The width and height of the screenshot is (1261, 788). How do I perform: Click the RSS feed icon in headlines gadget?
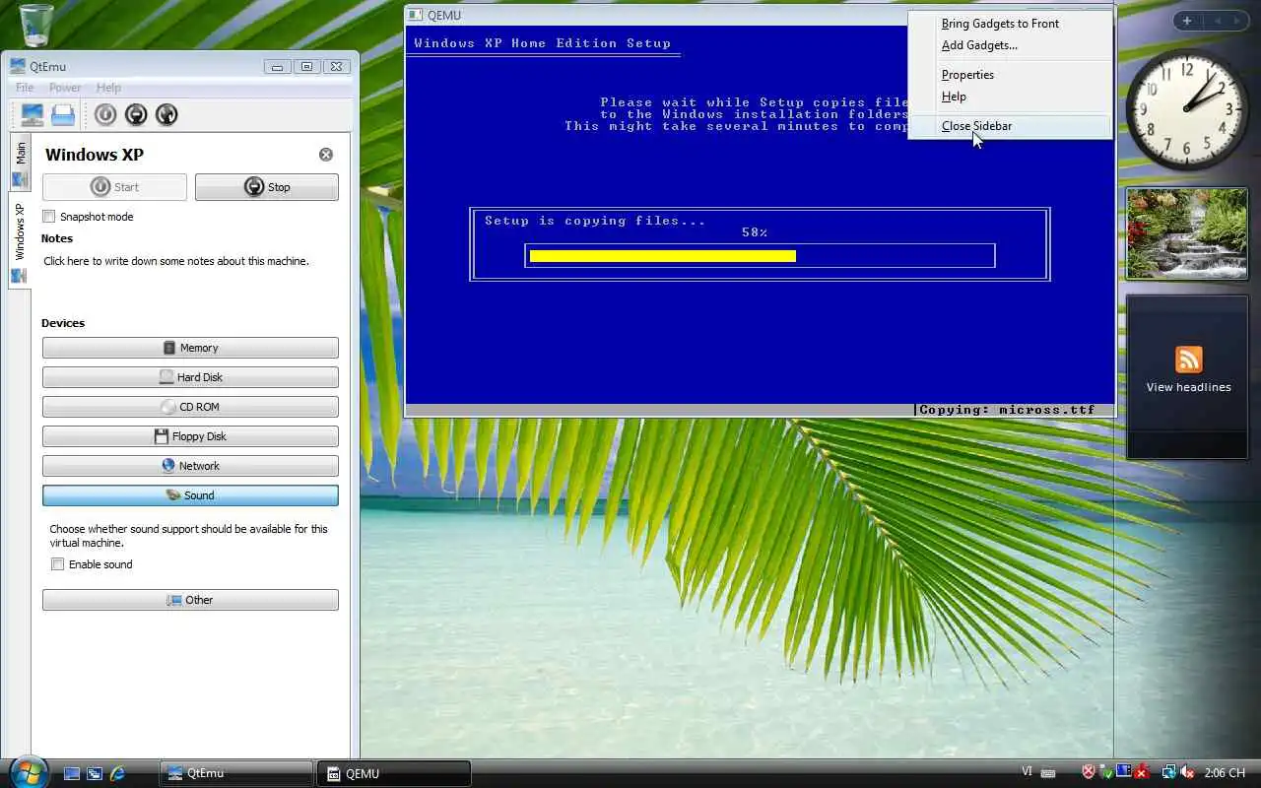point(1188,360)
